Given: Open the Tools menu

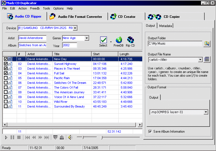Looking at the screenshot, I should pos(46,8).
